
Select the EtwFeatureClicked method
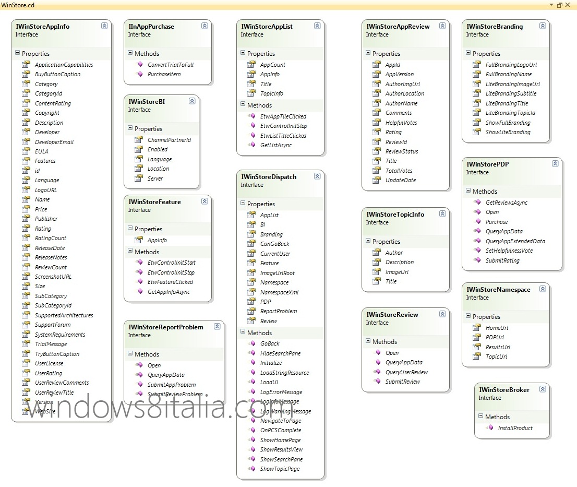[x=170, y=281]
